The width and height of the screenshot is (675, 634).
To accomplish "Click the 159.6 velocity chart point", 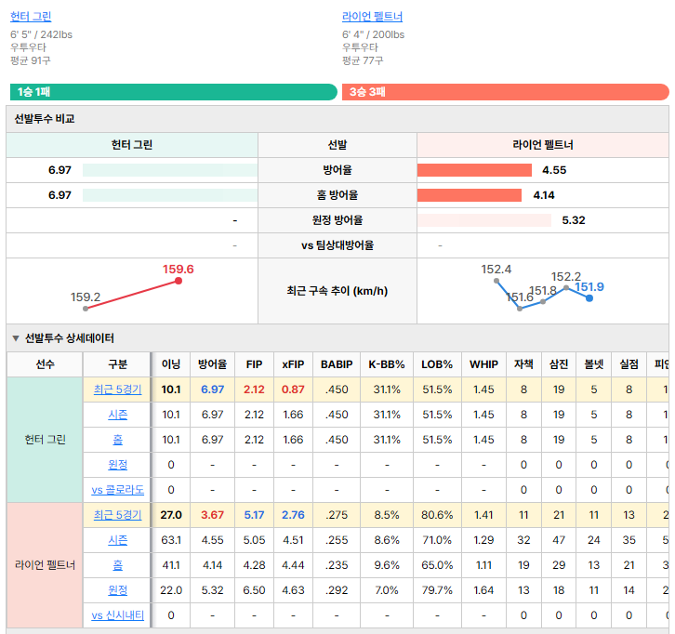I will coord(179,281).
